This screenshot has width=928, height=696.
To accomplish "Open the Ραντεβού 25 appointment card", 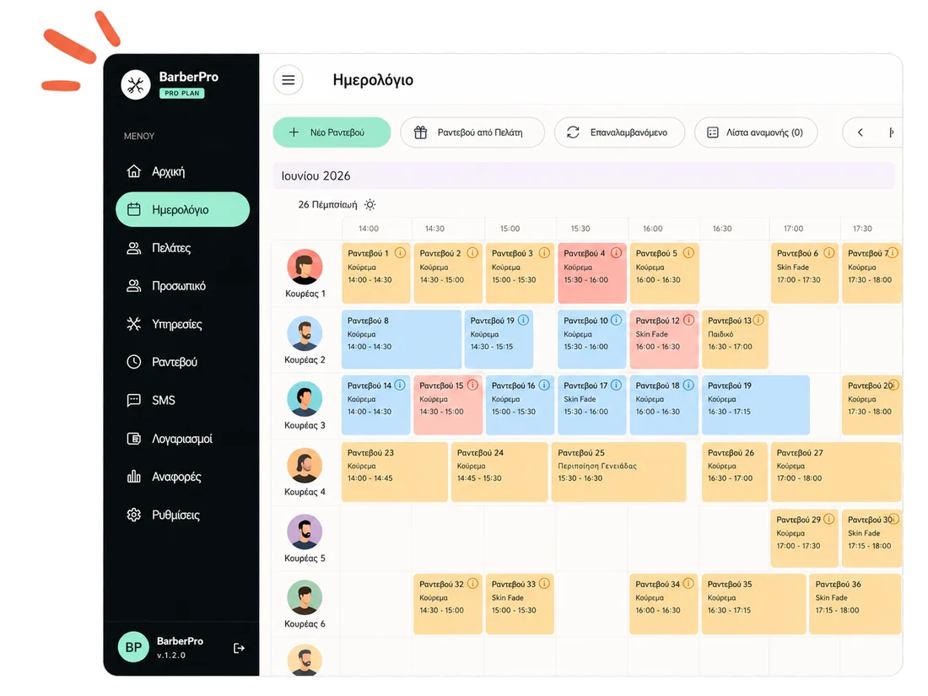I will click(x=618, y=472).
